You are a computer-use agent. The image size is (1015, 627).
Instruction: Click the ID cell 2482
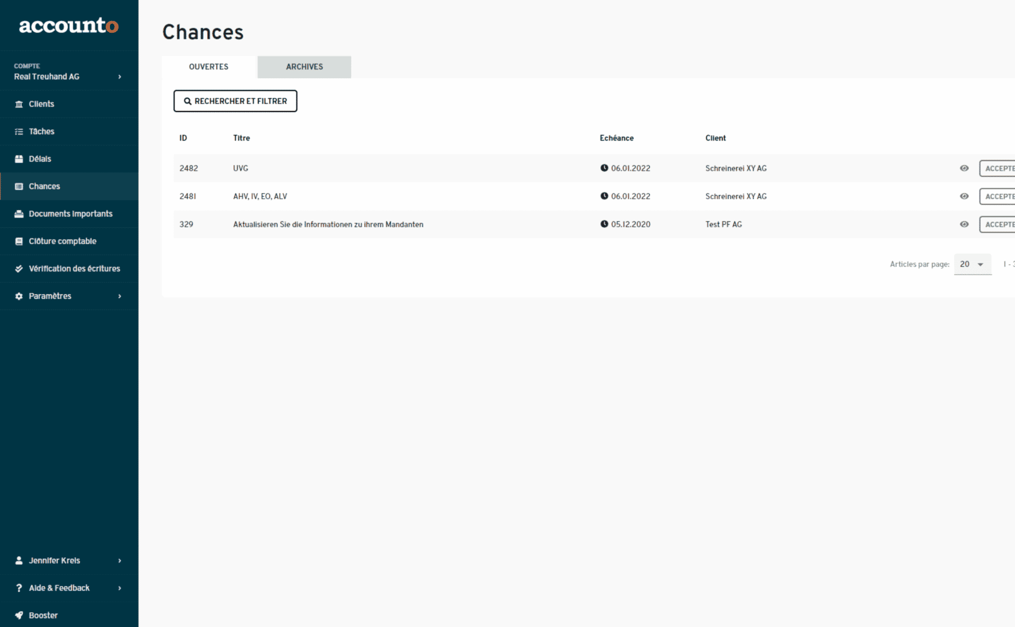click(x=189, y=168)
